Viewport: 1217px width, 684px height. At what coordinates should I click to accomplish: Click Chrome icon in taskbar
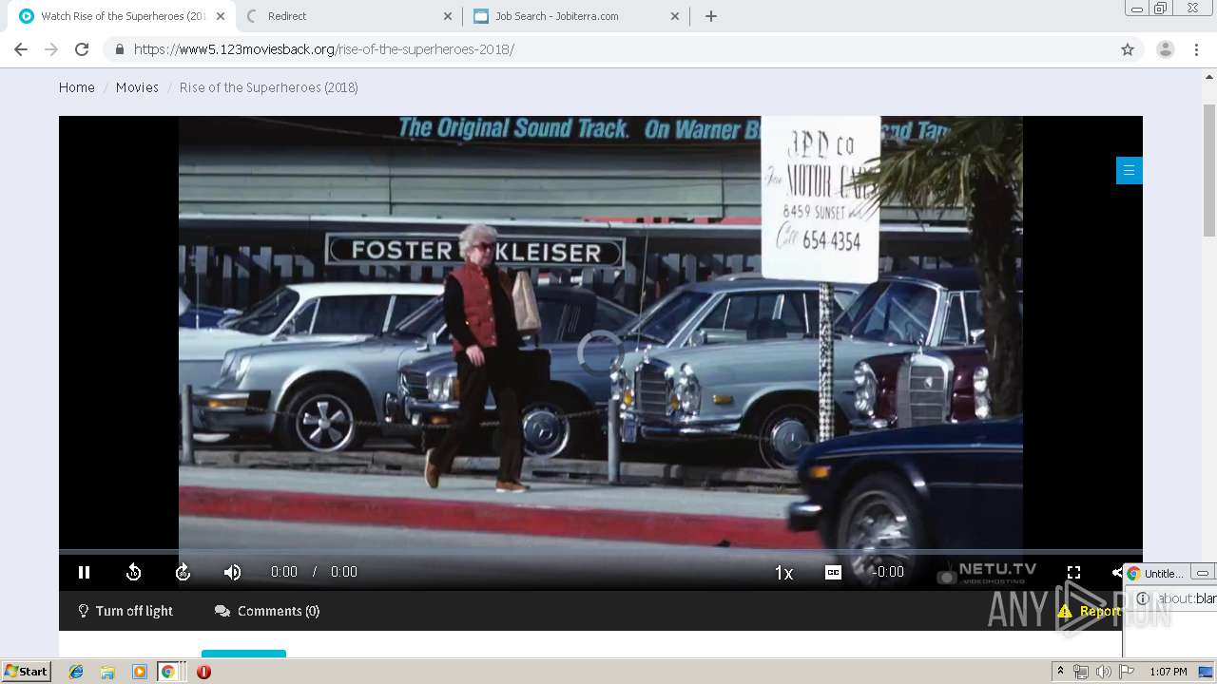167,672
